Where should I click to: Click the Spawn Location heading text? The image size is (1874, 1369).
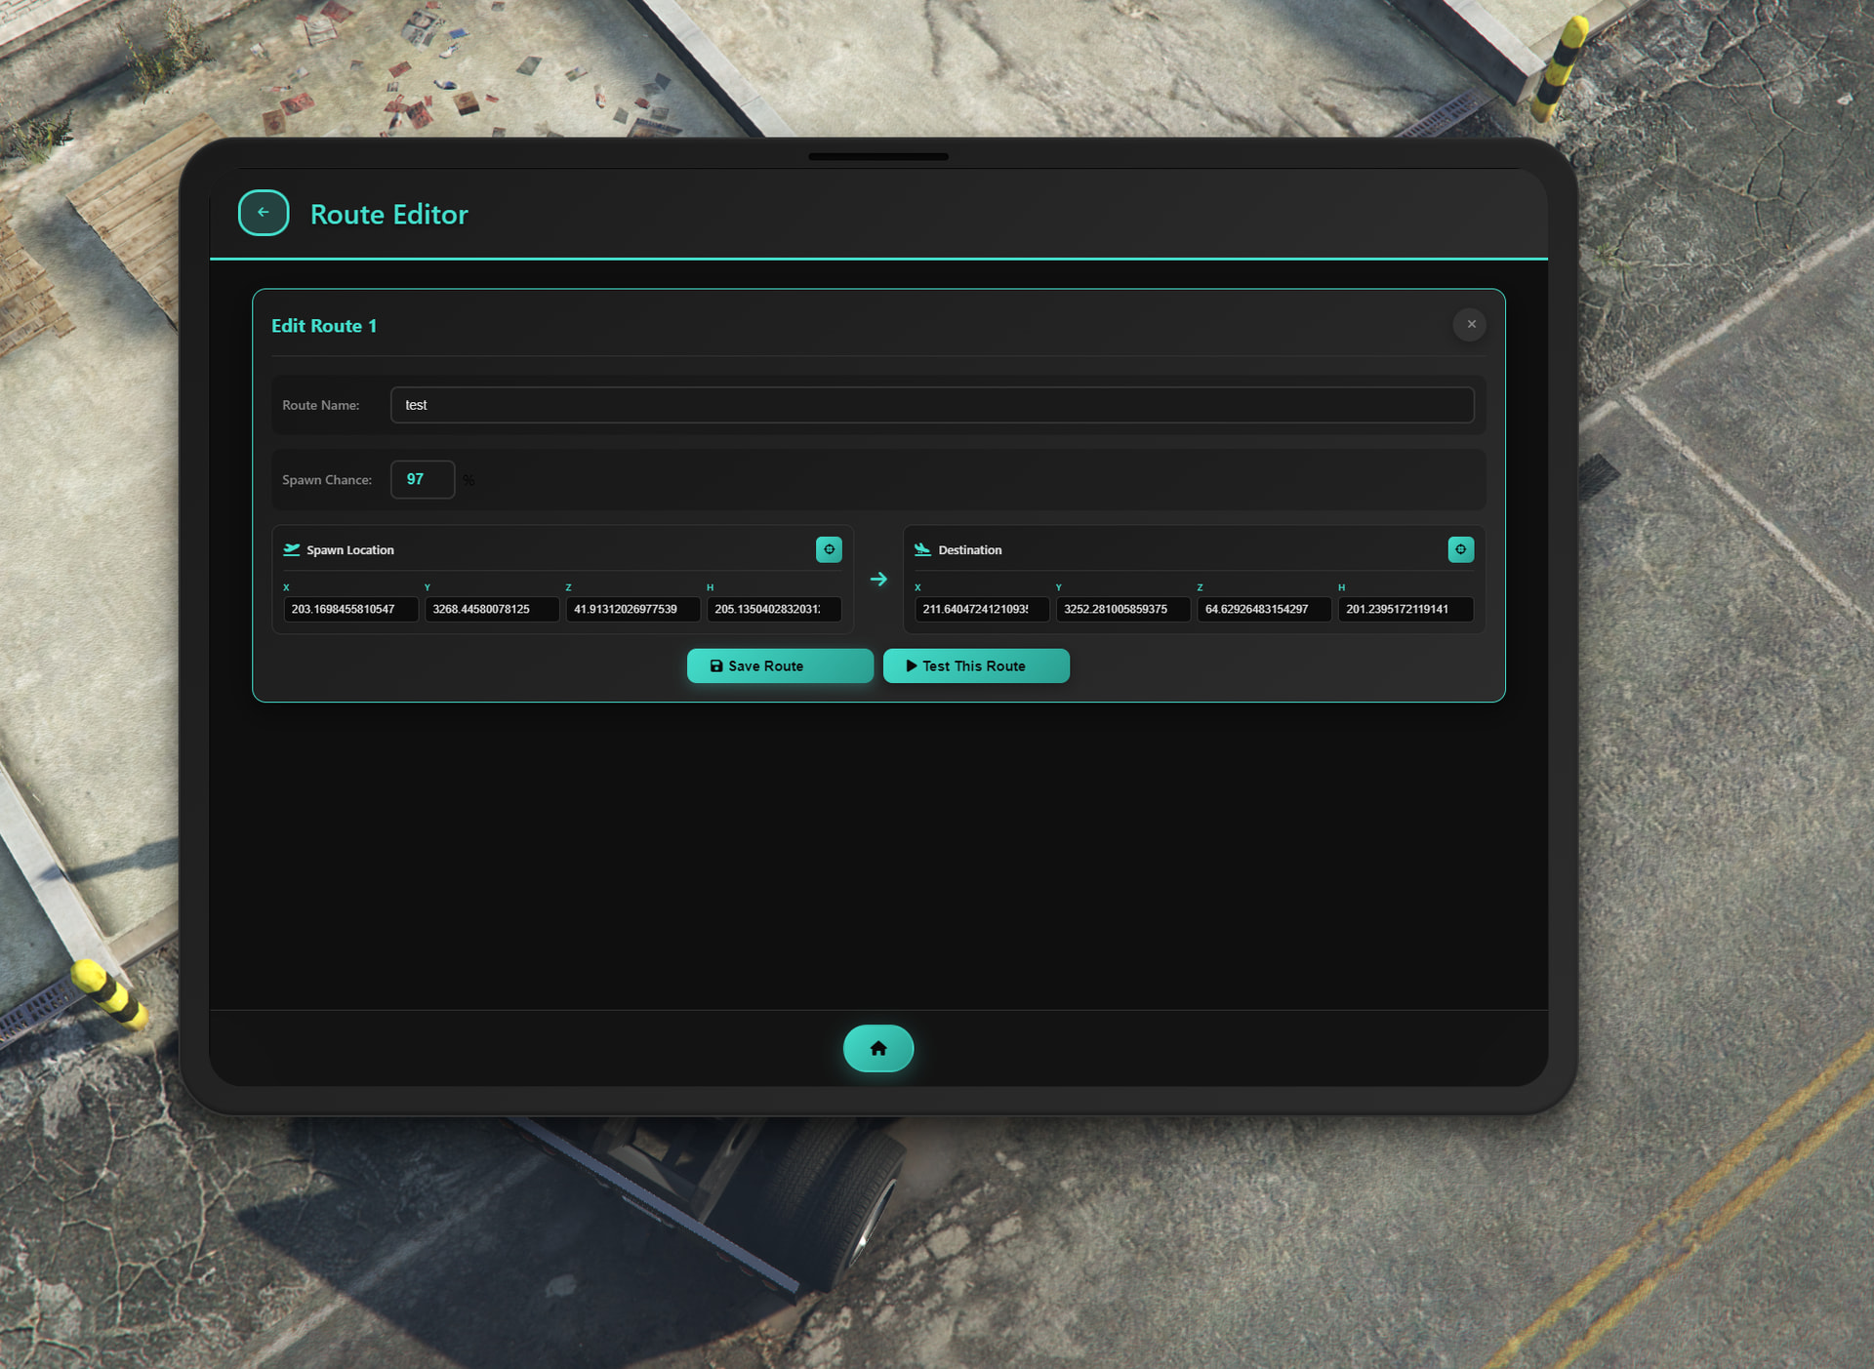[x=350, y=550]
